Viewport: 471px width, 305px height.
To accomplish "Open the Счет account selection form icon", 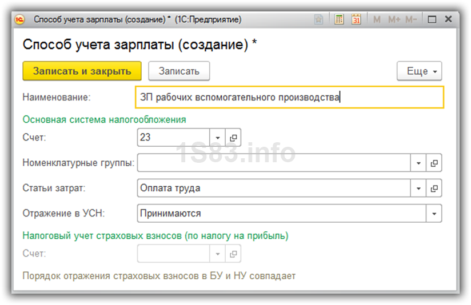I will [233, 138].
